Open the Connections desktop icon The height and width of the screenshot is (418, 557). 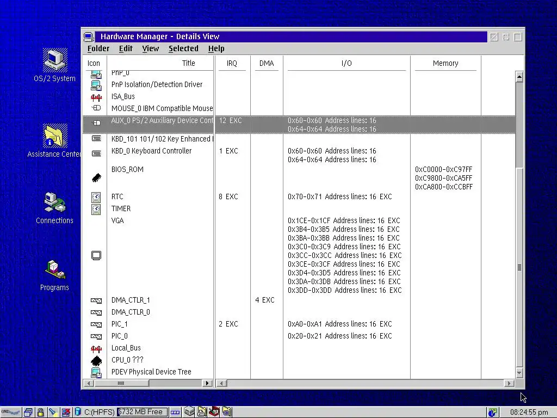click(55, 202)
